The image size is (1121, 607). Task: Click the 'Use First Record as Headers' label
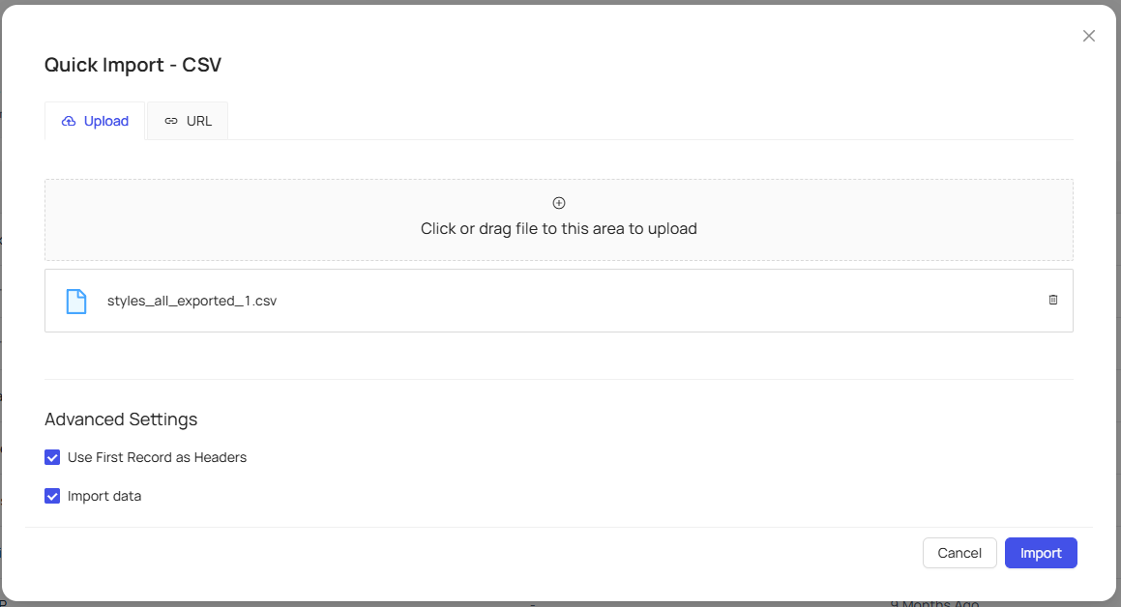point(157,457)
